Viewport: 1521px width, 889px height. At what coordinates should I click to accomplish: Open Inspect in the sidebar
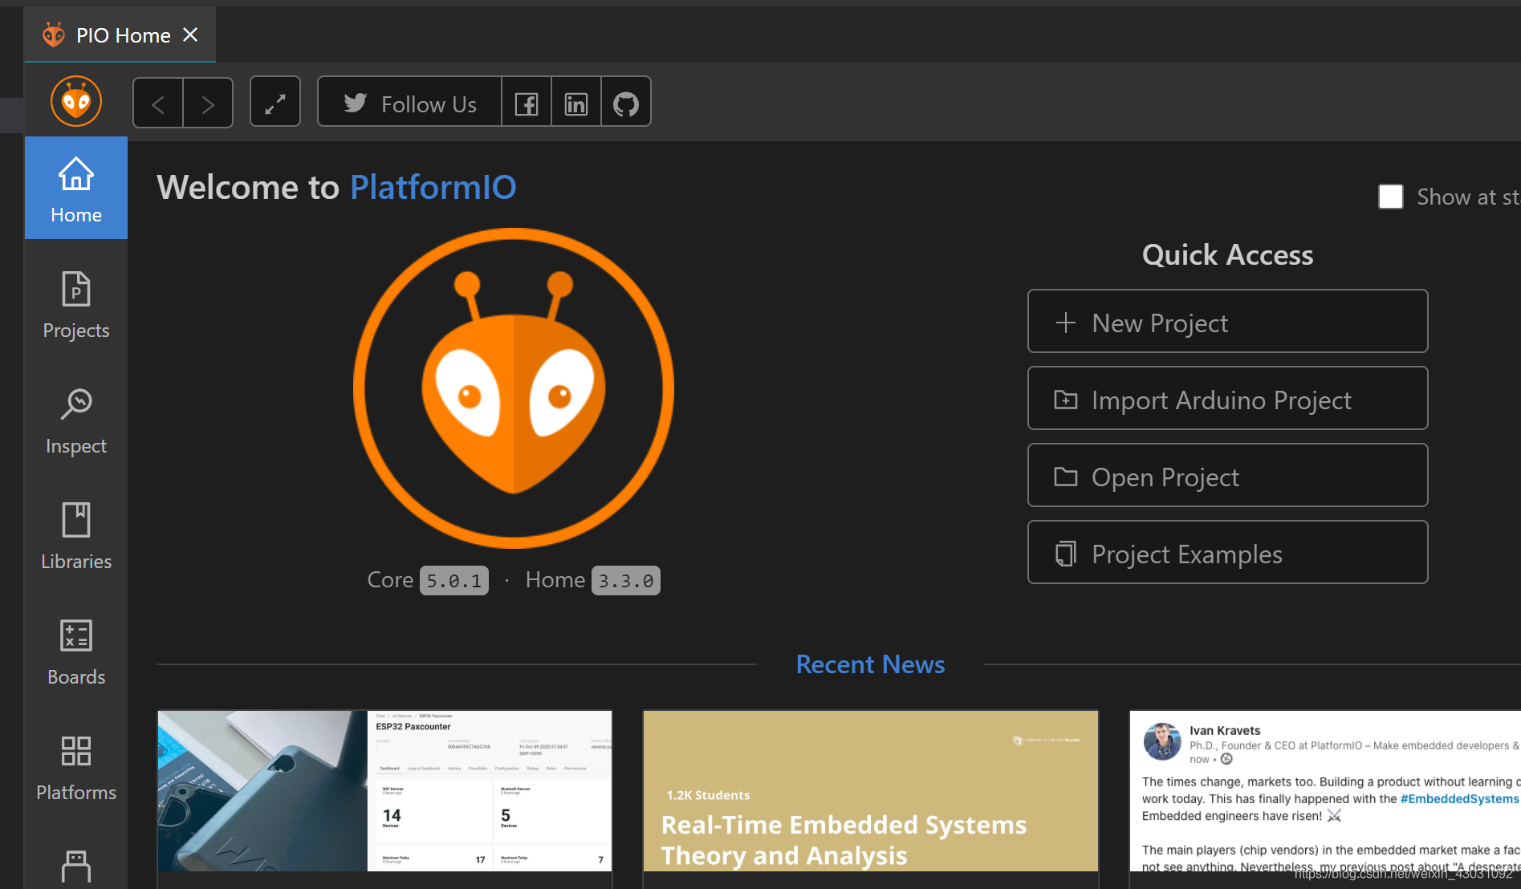tap(76, 420)
